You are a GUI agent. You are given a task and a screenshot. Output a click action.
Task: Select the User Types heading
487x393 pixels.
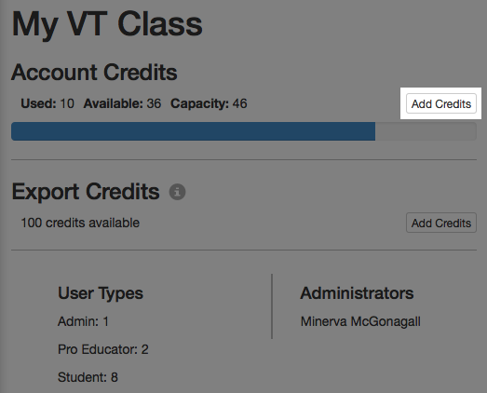(x=101, y=293)
